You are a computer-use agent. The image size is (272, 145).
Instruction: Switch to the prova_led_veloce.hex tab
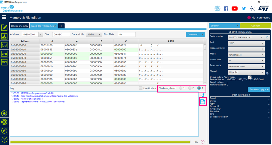point(42,26)
